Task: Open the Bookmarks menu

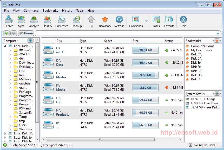Action: (50, 11)
